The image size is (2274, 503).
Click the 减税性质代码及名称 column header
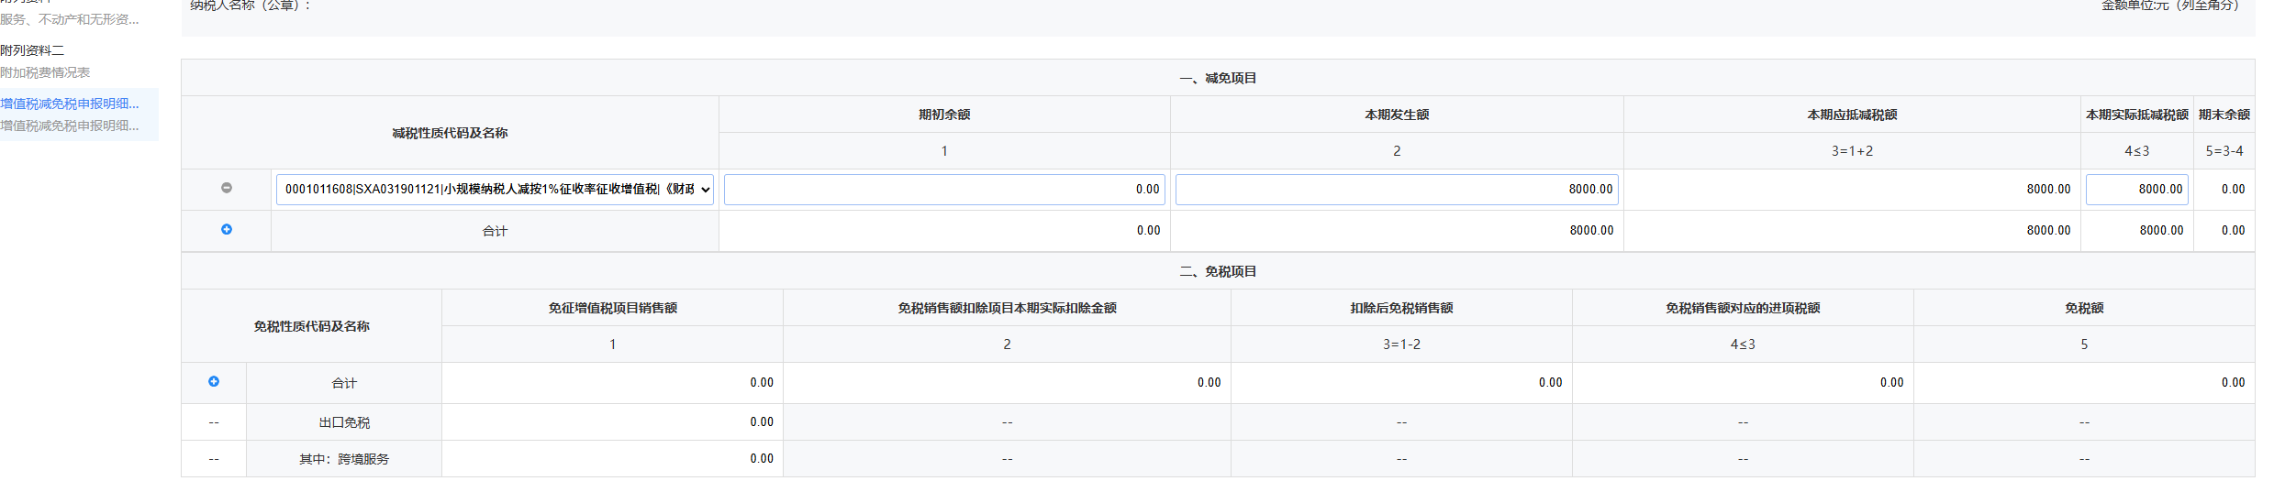tap(450, 133)
